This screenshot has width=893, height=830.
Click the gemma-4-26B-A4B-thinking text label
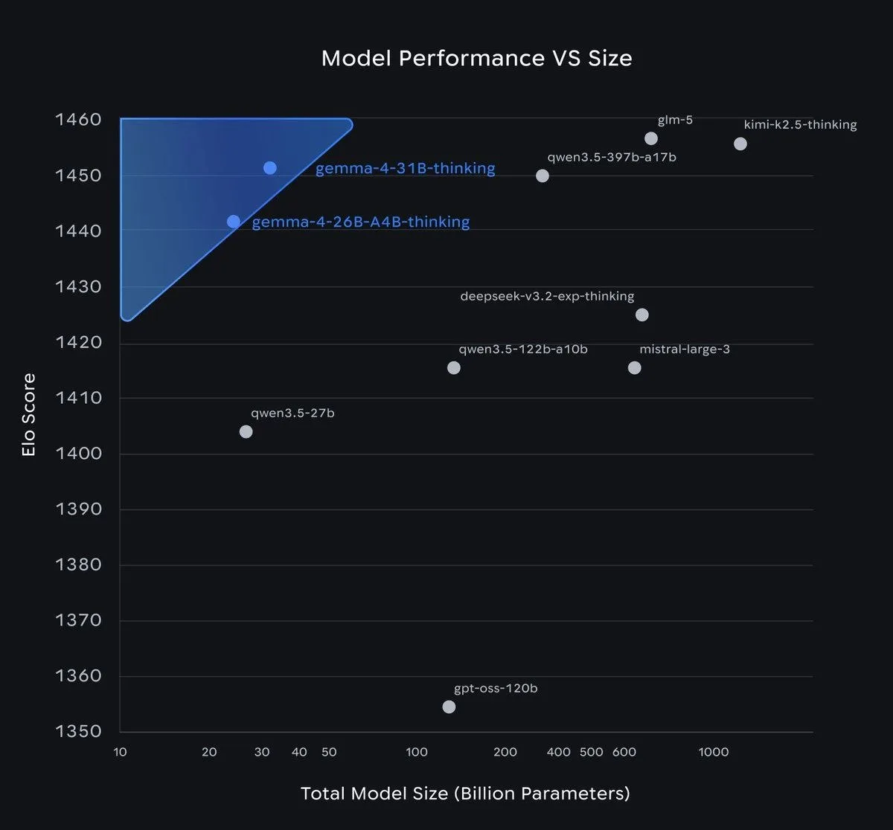click(361, 222)
